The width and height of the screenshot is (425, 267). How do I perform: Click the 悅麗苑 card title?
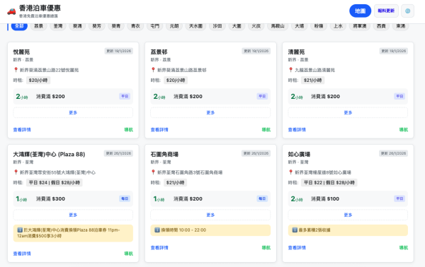pyautogui.click(x=21, y=52)
